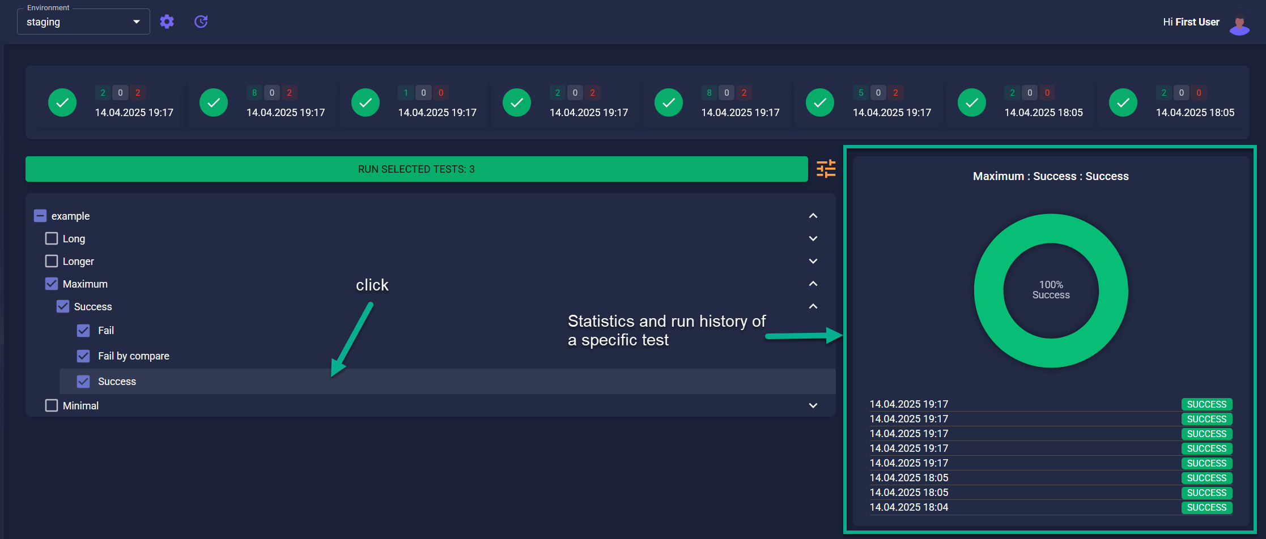Click the user avatar icon
This screenshot has width=1266, height=539.
1239,24
